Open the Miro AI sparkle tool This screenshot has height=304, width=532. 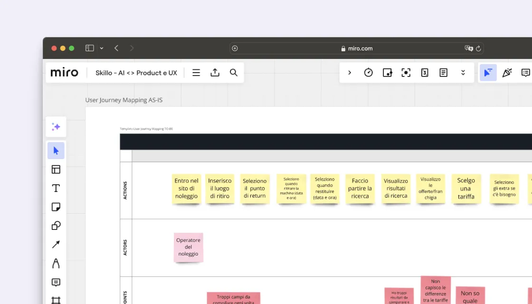[56, 127]
